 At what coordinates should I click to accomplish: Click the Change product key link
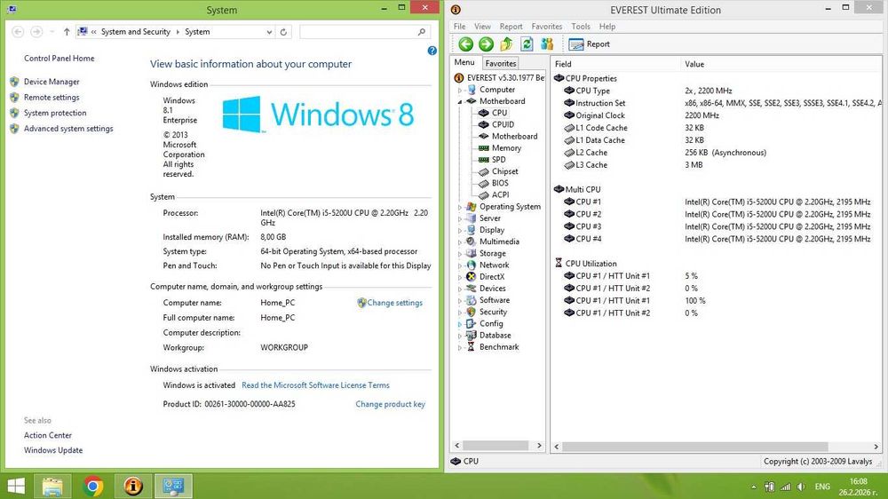pyautogui.click(x=390, y=404)
